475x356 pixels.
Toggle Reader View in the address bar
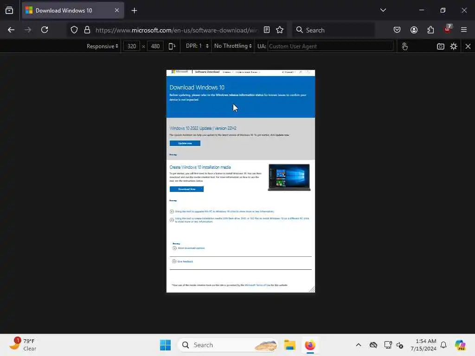tap(267, 30)
